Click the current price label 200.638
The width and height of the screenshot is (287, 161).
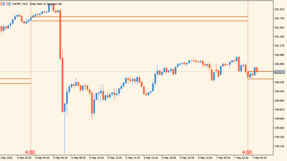click(x=279, y=72)
